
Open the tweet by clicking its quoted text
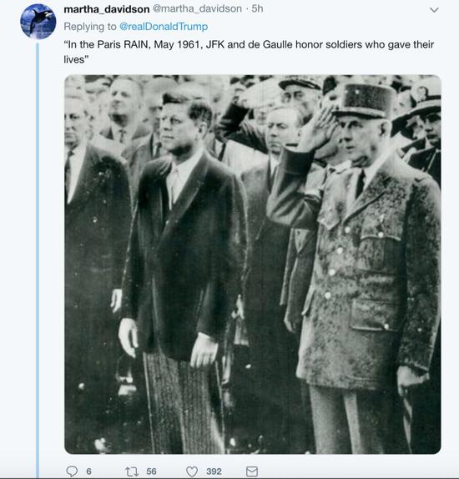pyautogui.click(x=249, y=52)
